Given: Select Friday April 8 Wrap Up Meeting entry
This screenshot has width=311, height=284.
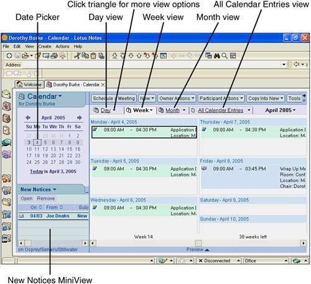Looking at the screenshot, I should coord(253,177).
